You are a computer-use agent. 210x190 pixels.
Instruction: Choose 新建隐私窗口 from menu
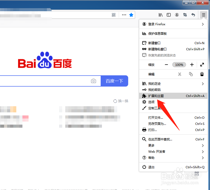pyautogui.click(x=173, y=49)
